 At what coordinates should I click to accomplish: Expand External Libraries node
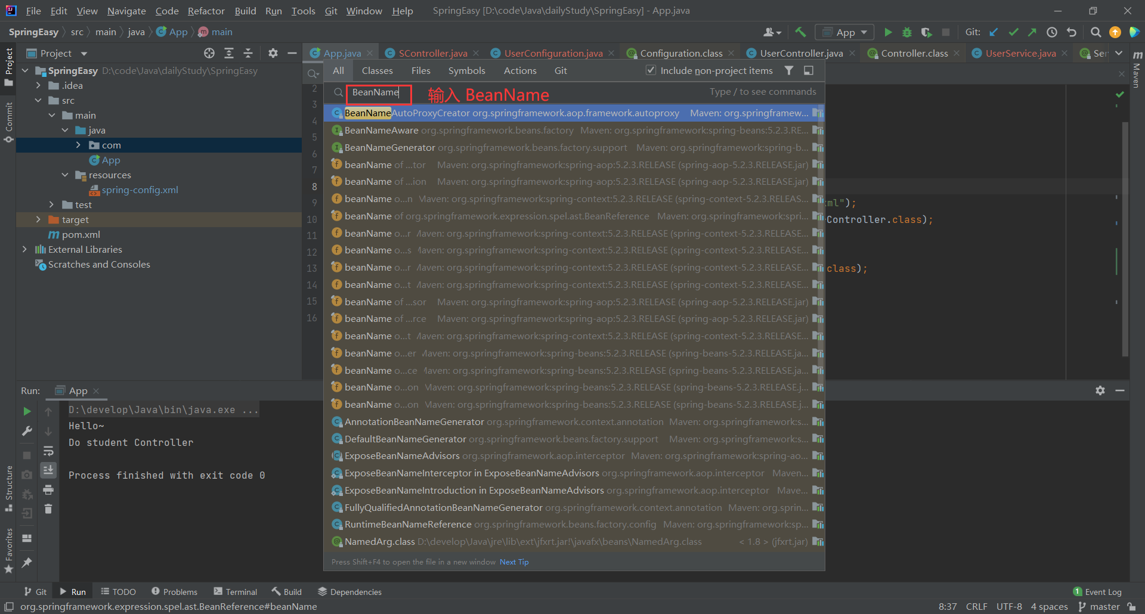[x=24, y=249]
